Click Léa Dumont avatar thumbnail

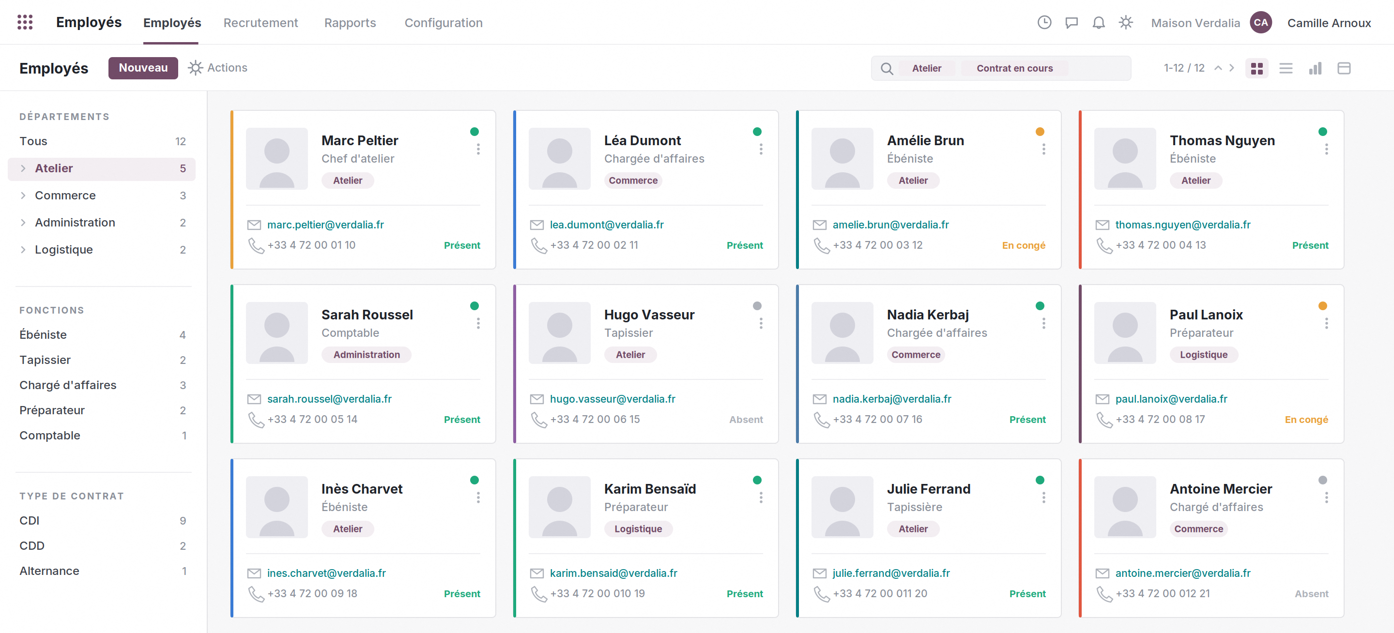point(559,159)
